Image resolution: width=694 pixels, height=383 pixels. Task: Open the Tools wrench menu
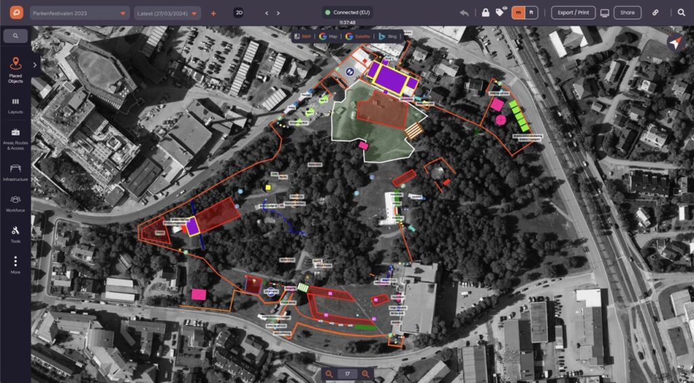tap(16, 235)
